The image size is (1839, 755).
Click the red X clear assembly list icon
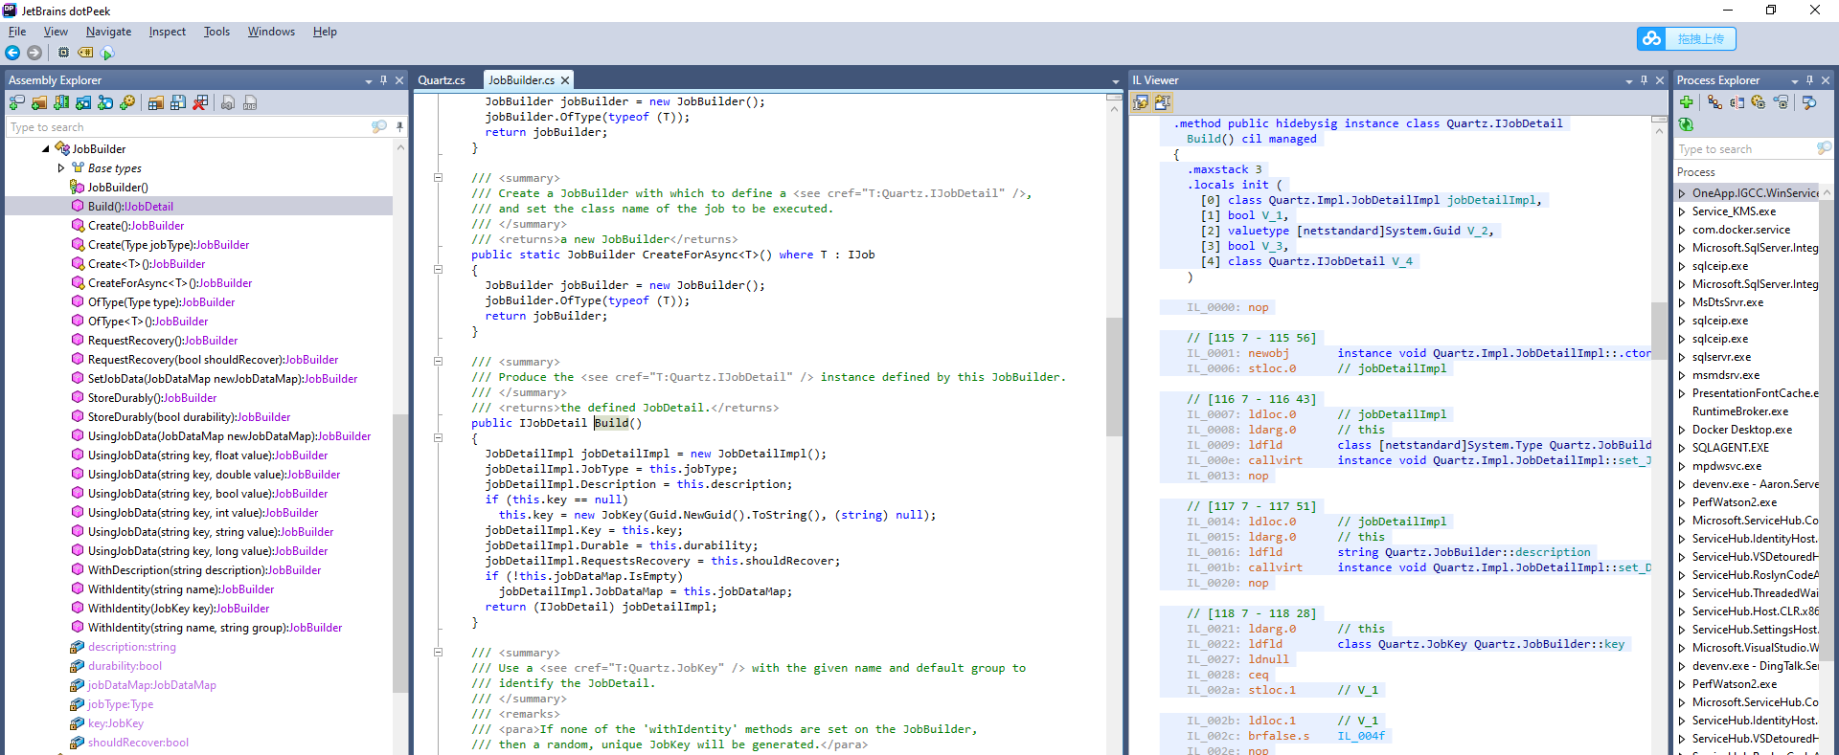200,102
